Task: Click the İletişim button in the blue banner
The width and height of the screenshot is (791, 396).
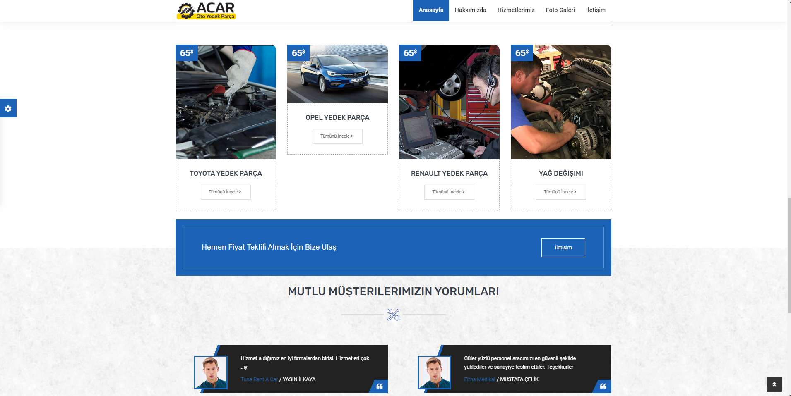Action: point(563,248)
